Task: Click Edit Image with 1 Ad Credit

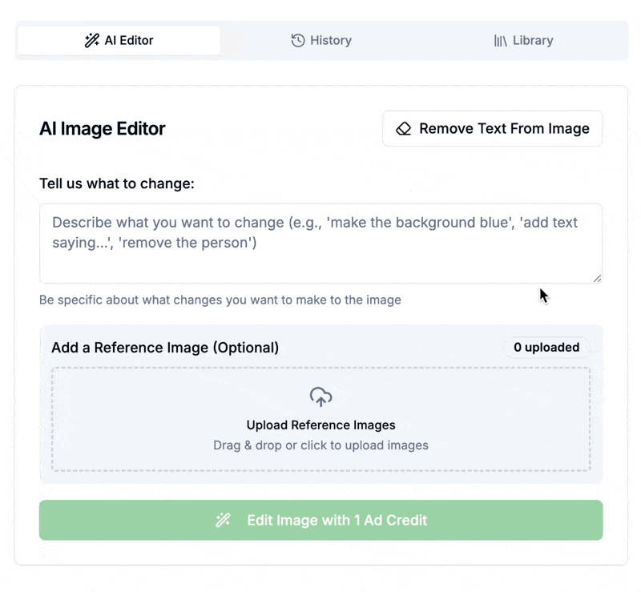Action: tap(321, 520)
